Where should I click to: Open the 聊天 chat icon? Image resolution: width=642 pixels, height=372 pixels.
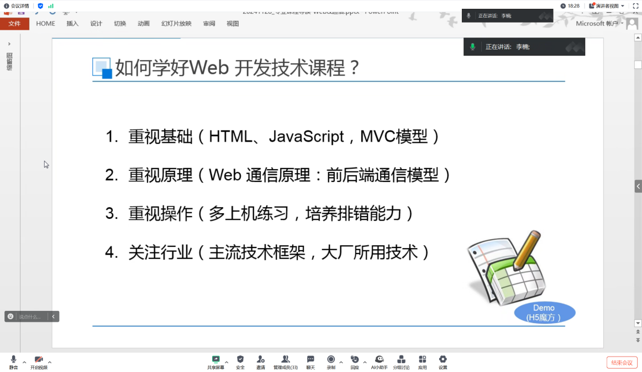[x=311, y=360]
